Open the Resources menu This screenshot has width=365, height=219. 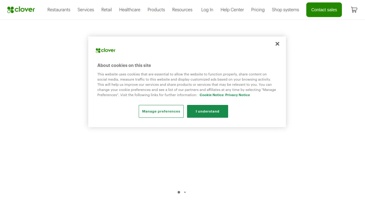coord(182,10)
